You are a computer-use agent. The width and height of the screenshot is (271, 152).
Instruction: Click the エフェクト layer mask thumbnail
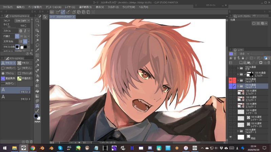pos(250,74)
